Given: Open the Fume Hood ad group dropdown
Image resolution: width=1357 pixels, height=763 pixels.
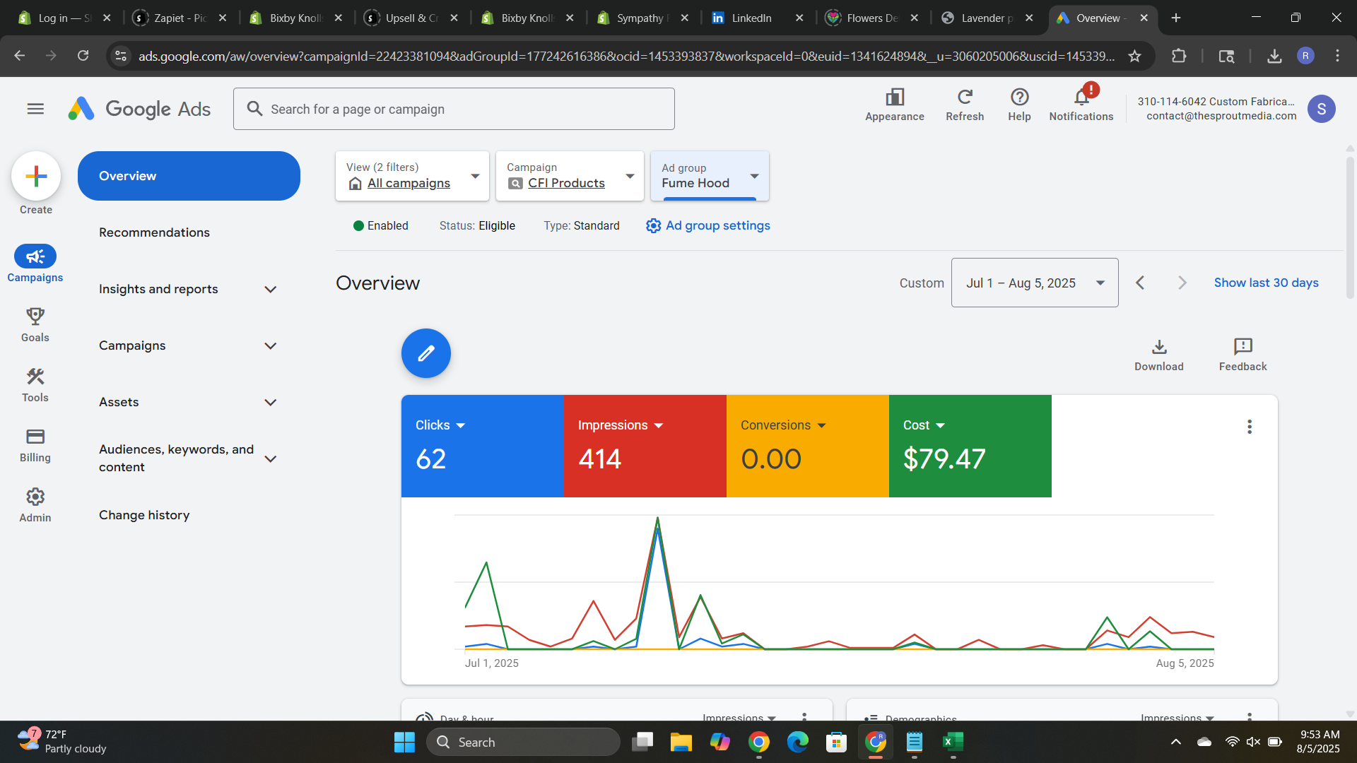Looking at the screenshot, I should (753, 176).
